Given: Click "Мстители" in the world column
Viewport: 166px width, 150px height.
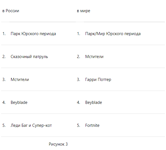Looking at the screenshot, I should tap(94, 57).
